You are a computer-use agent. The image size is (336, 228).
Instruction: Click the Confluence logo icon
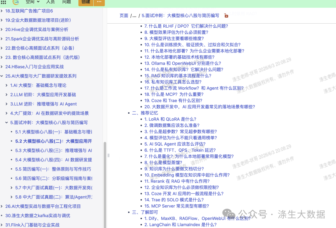point(16,2)
